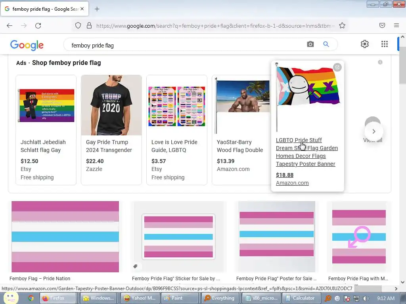Click the Trump 2020 t-shirt product image

[x=111, y=105]
